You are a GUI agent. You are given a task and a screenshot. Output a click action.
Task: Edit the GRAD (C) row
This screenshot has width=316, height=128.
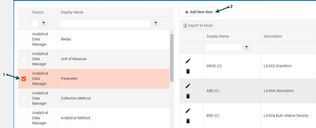(188, 61)
